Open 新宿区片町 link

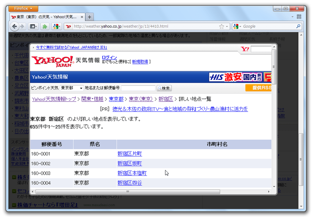pos(130,154)
